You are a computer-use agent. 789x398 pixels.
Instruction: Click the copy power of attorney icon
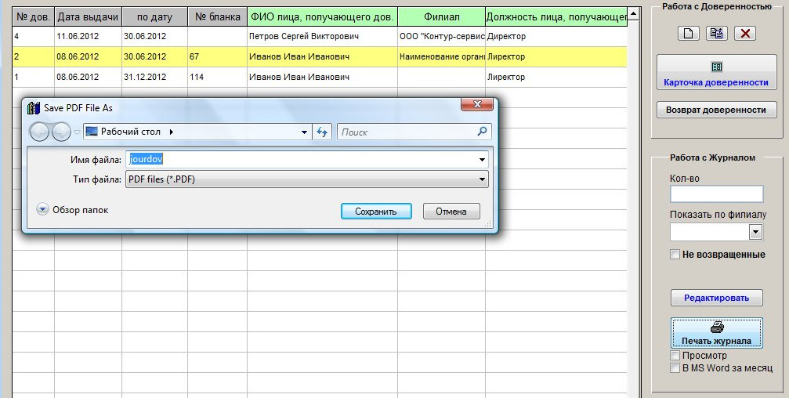point(716,33)
